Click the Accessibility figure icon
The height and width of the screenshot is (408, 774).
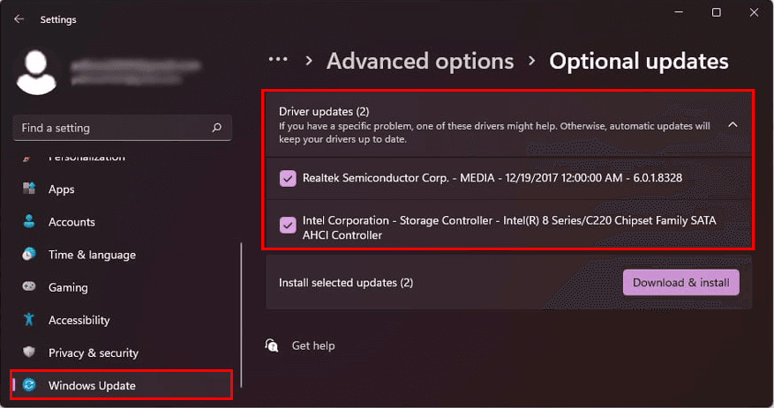29,320
